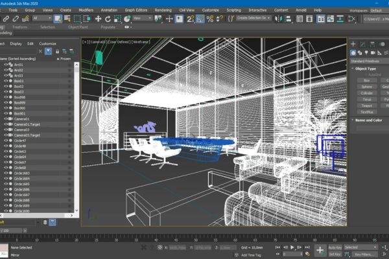Switch to the Object Paint ribbon tab
The image size is (389, 259).
[78, 27]
